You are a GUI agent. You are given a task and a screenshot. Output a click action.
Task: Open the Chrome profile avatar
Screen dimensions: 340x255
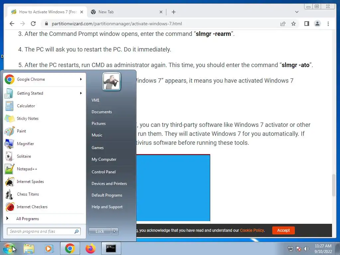coord(317,24)
